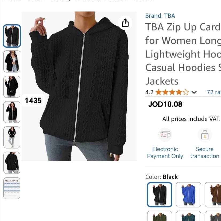
Task: Click the Electronic Payment Only text link
Action: click(x=165, y=153)
